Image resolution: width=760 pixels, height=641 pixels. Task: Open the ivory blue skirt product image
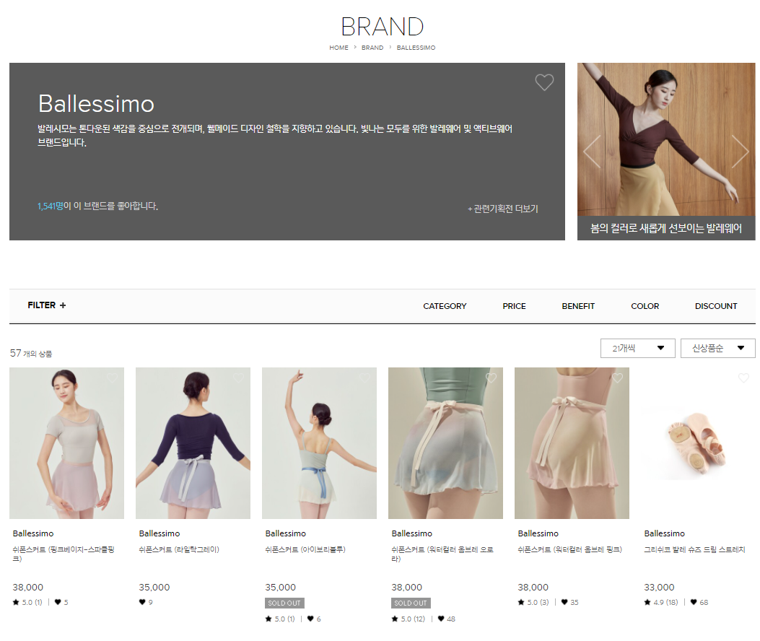(319, 442)
